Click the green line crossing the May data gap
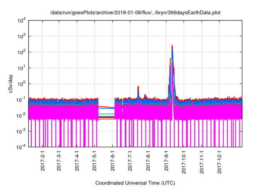 [x=106, y=114]
